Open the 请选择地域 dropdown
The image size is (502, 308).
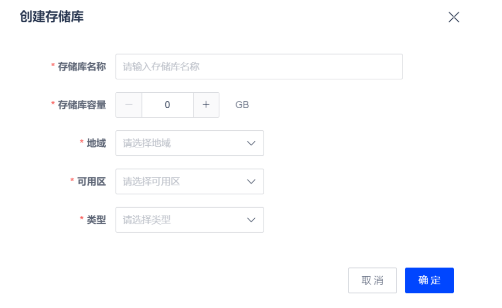click(190, 143)
